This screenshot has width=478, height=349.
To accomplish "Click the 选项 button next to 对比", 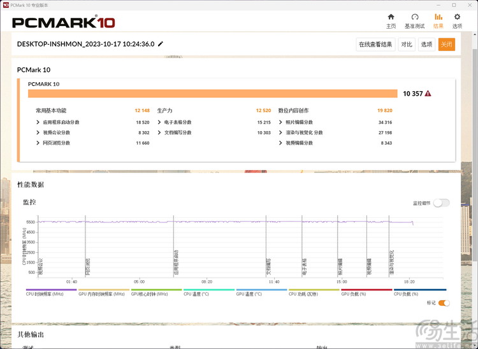I will coord(426,45).
